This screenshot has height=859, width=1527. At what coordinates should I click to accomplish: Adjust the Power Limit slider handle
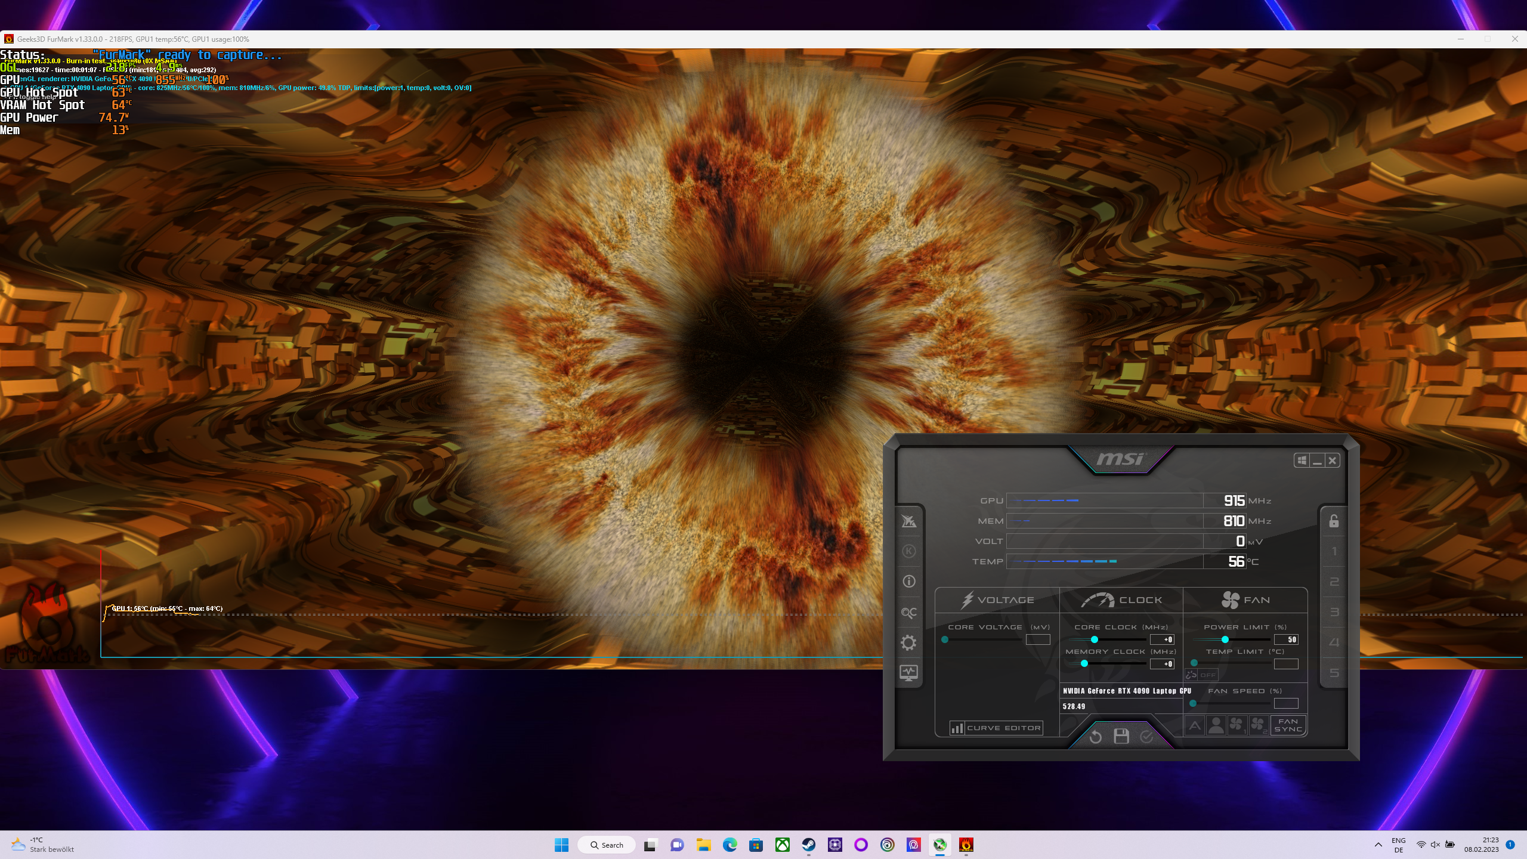(1225, 639)
